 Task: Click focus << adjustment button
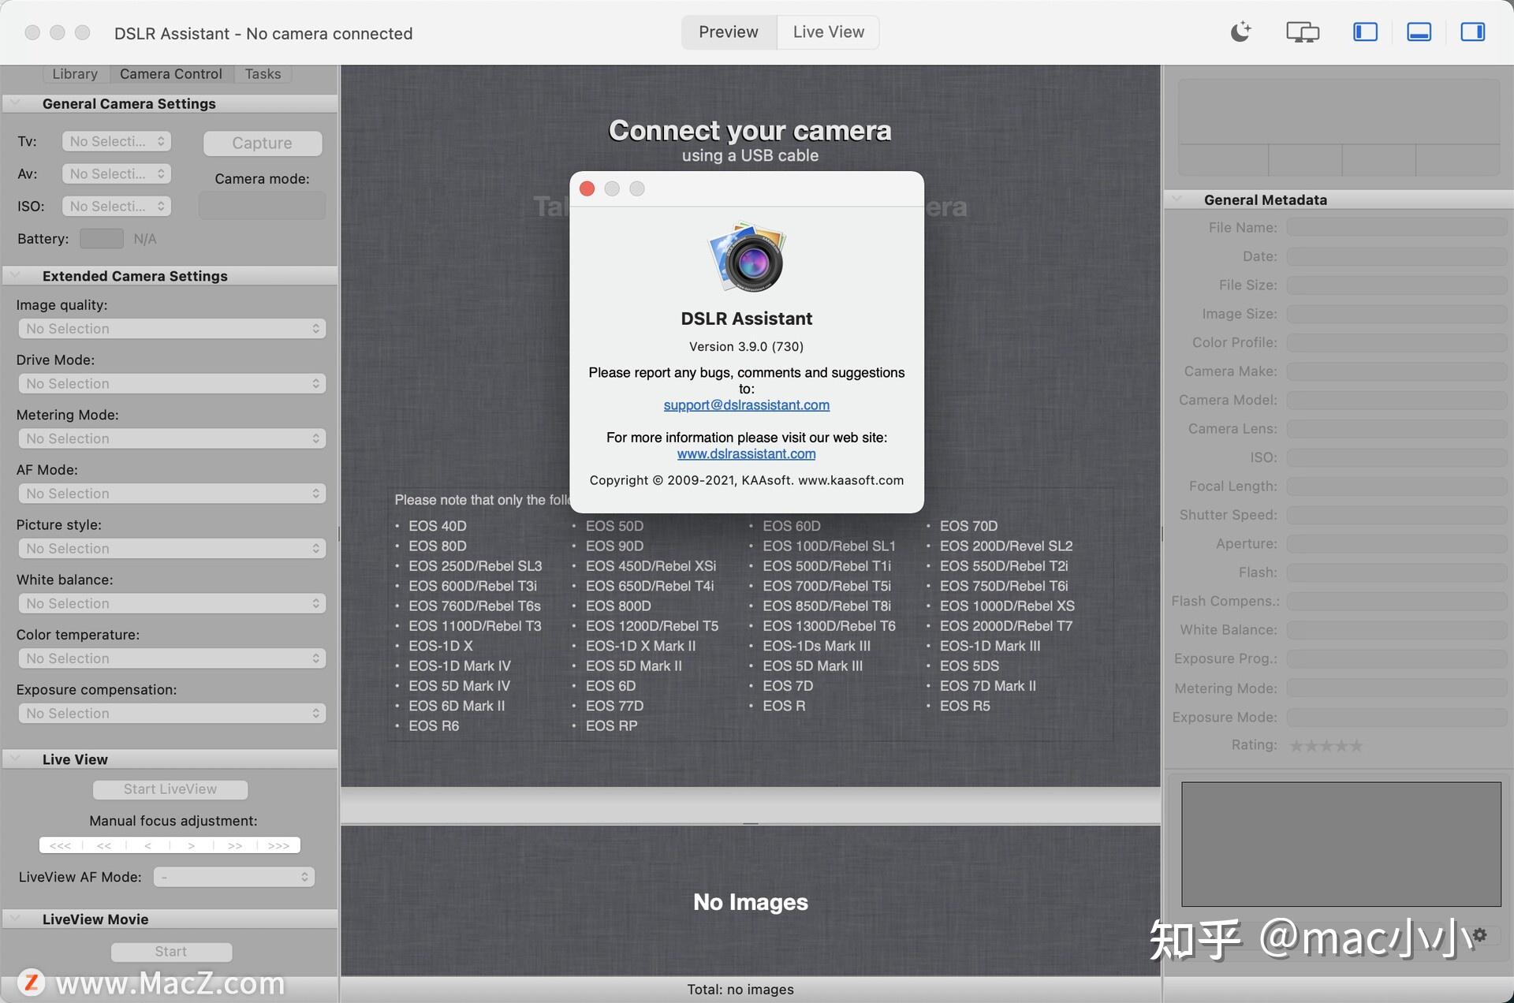point(104,845)
